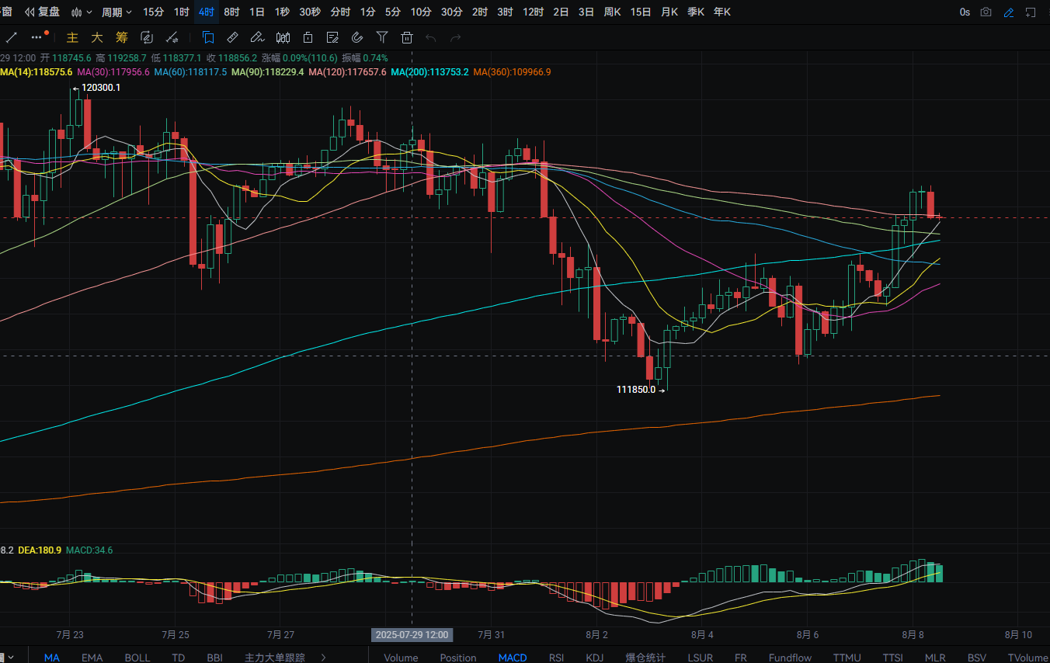The width and height of the screenshot is (1050, 663).
Task: Click the MA(200) cyan indicator label
Action: (429, 71)
